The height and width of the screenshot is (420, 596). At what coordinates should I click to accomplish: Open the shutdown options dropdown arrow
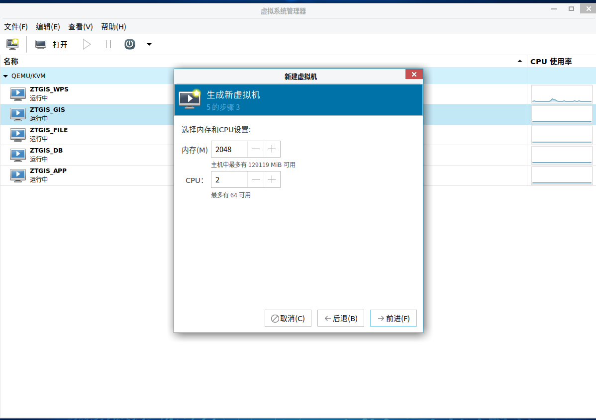click(149, 45)
